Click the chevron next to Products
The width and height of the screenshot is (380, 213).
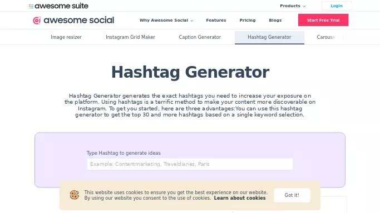click(304, 6)
